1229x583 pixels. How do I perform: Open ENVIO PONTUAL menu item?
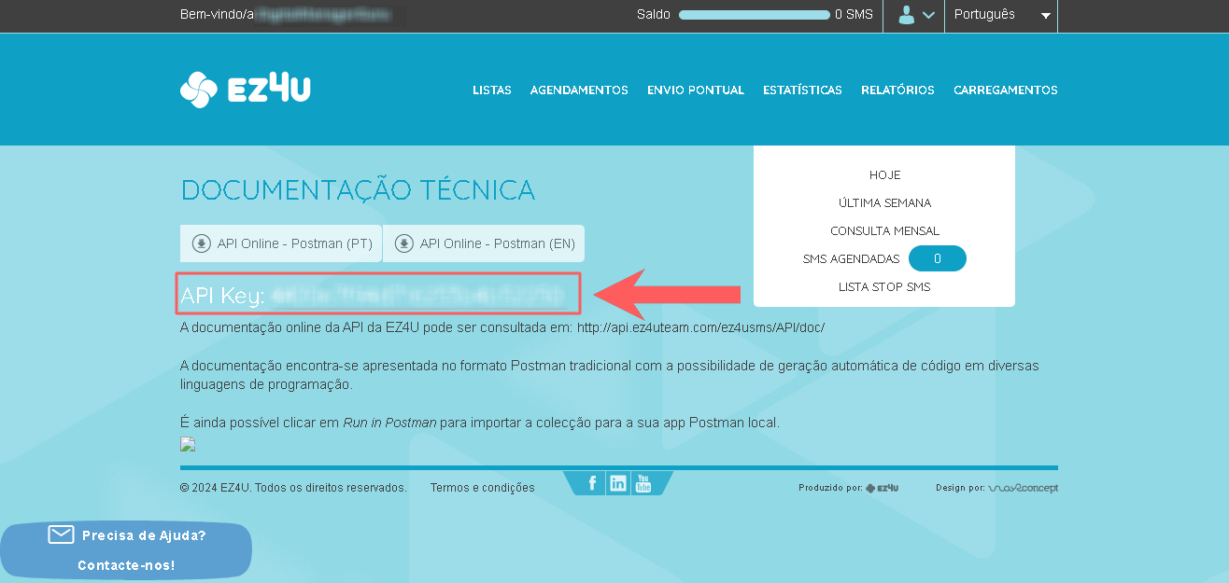click(695, 90)
